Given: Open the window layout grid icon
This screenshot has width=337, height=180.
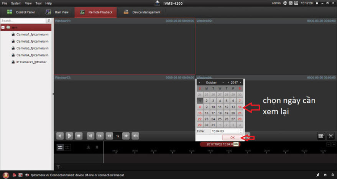Looking at the screenshot, I should pyautogui.click(x=321, y=136).
